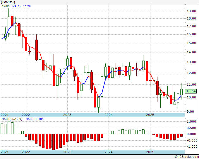Click the 13.00 price axis label
199x159 pixels.
pyautogui.click(x=191, y=62)
